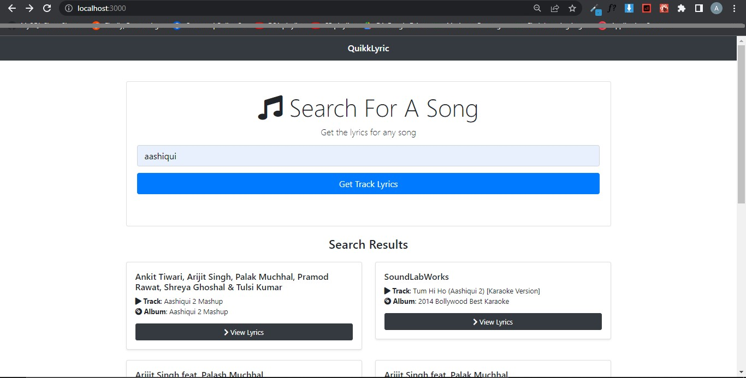Click the play triangle icon beside Track label
The height and width of the screenshot is (378, 746).
138,301
